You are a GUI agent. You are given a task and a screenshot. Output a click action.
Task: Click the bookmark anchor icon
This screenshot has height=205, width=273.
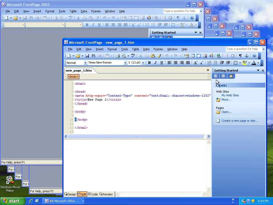[247, 56]
